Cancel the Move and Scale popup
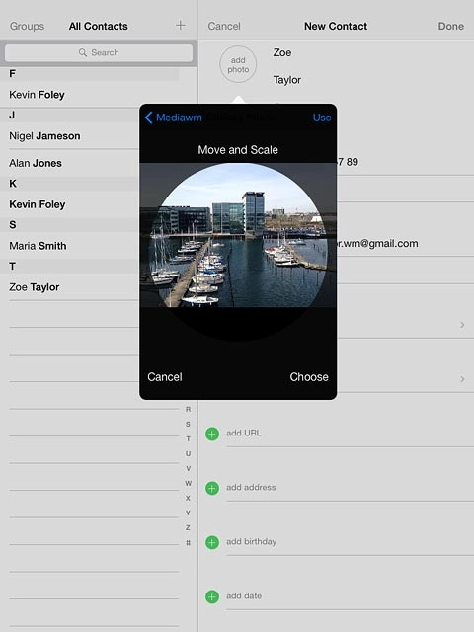 pos(165,377)
